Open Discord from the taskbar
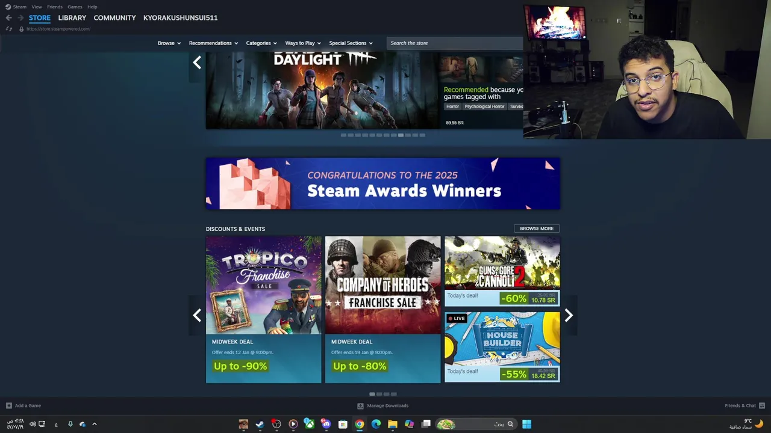Viewport: 771px width, 433px height. pyautogui.click(x=326, y=424)
